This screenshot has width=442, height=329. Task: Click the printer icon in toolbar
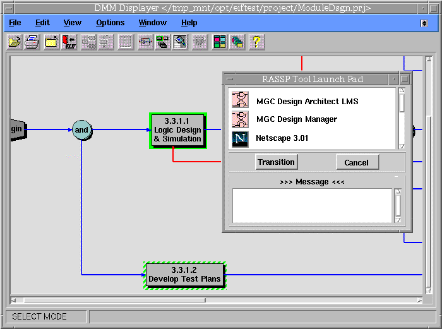[32, 42]
